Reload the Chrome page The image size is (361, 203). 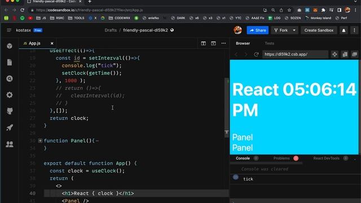point(23,10)
